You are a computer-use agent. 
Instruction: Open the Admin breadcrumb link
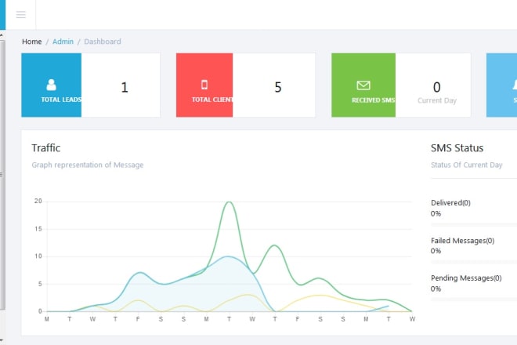point(63,42)
